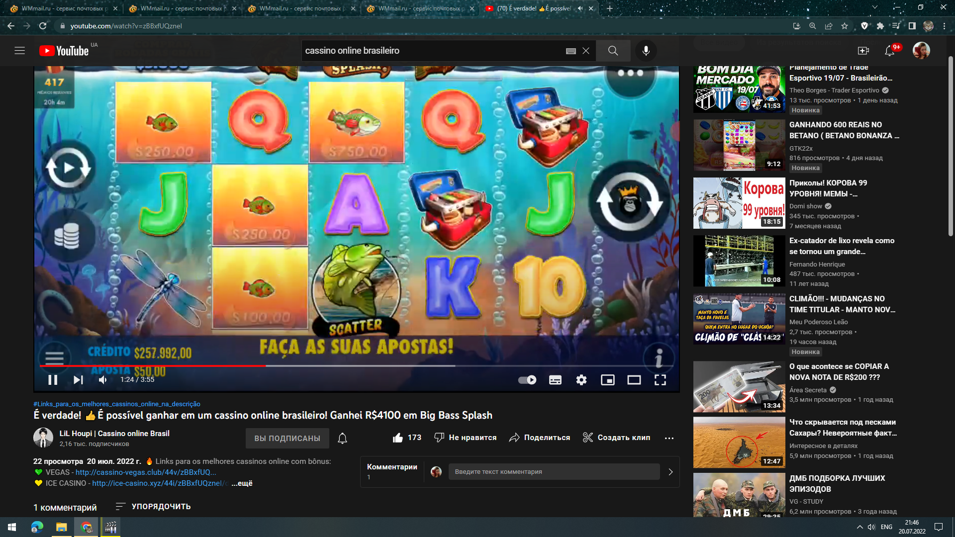Toggle autoplay switch in player

(527, 380)
